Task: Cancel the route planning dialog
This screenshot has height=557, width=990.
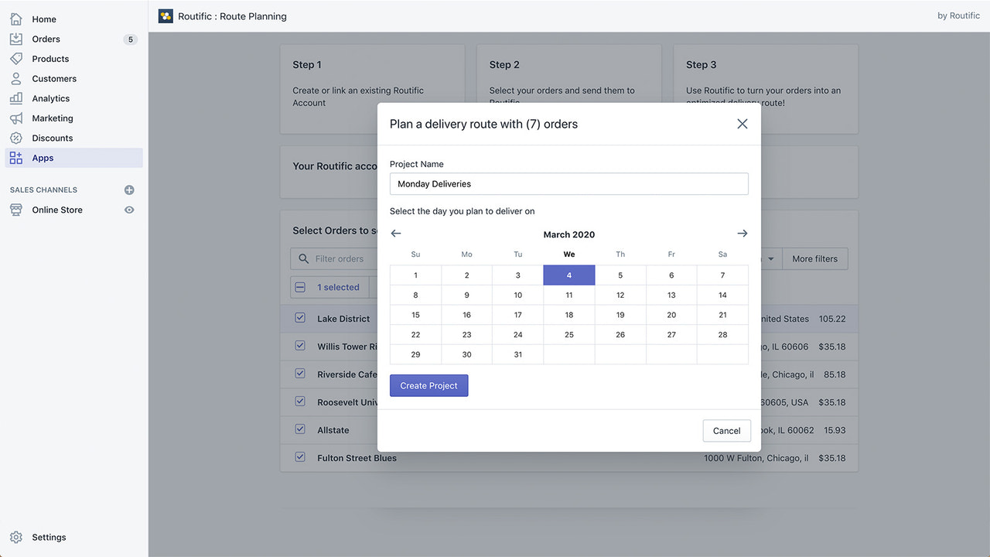Action: (x=726, y=430)
